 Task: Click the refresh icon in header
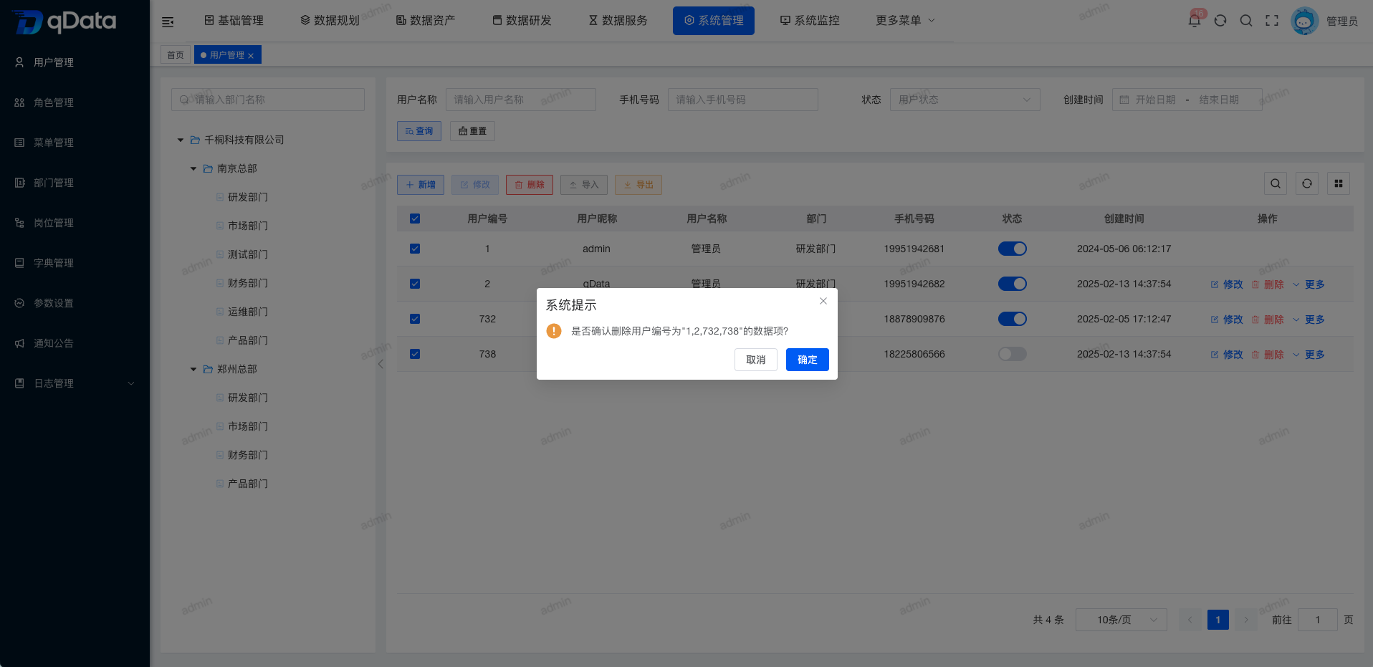(1220, 21)
